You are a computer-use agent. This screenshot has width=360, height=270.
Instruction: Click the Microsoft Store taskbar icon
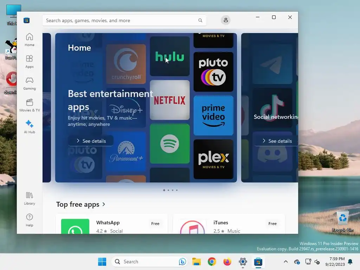[258, 262]
